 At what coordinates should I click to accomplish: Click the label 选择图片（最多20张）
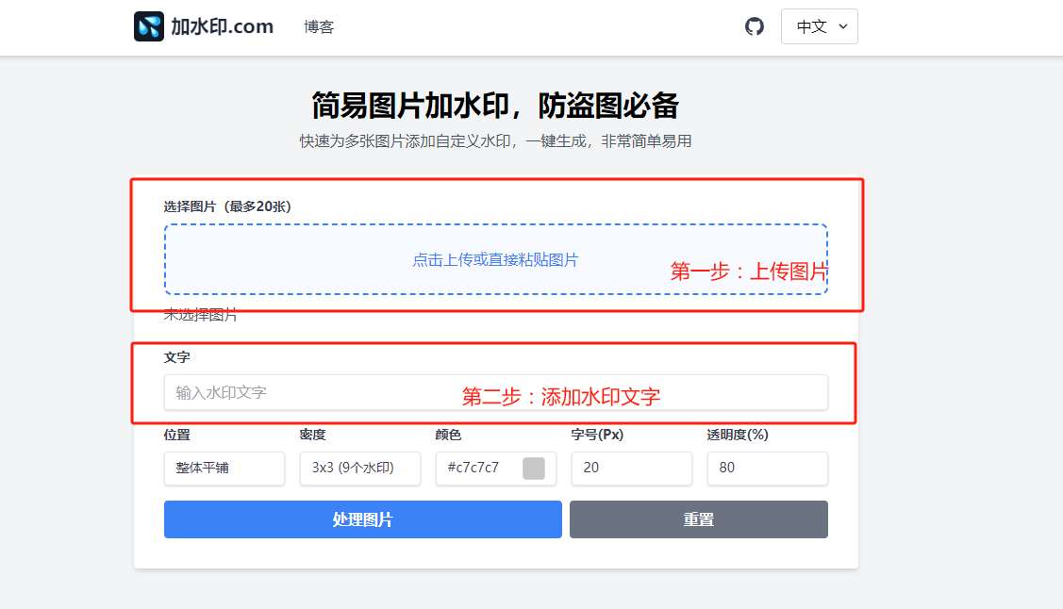click(x=227, y=206)
